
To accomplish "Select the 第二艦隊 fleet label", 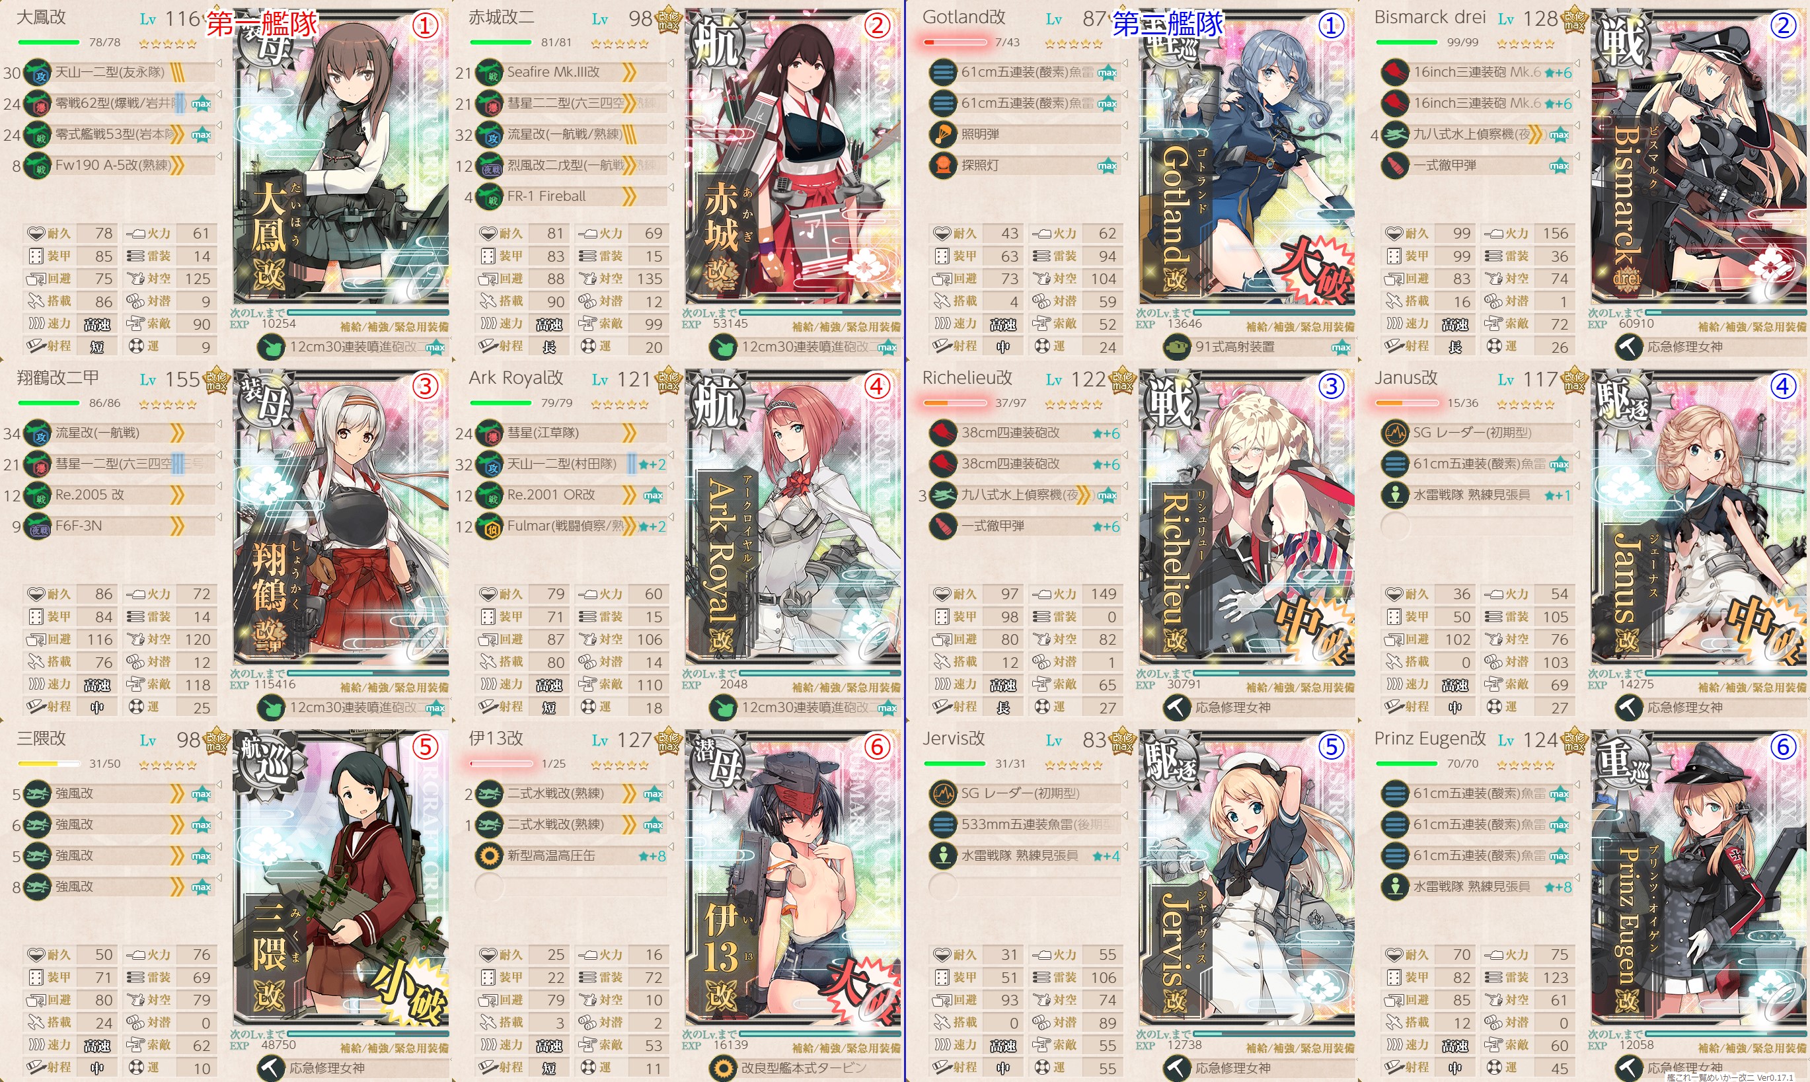I will pos(1168,23).
